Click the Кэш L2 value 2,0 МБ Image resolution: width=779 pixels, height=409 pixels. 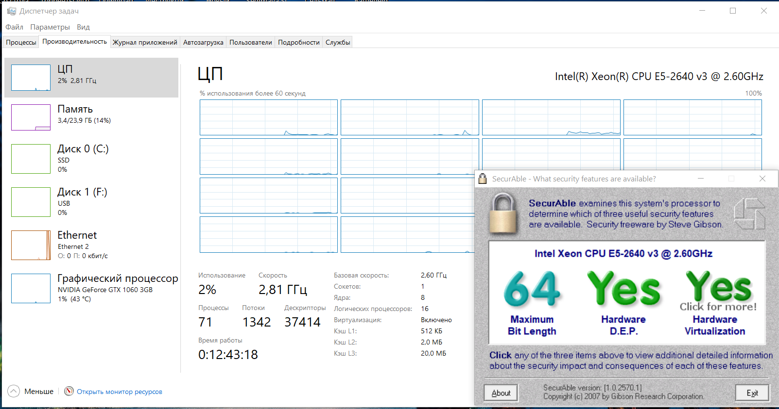click(x=432, y=342)
